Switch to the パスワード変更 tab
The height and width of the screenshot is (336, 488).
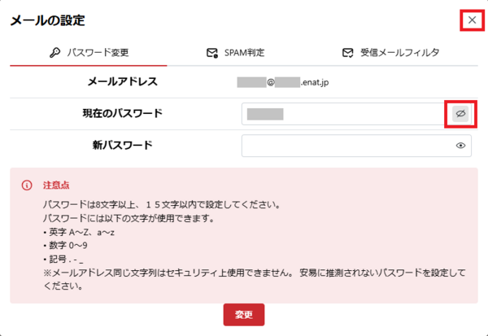88,53
